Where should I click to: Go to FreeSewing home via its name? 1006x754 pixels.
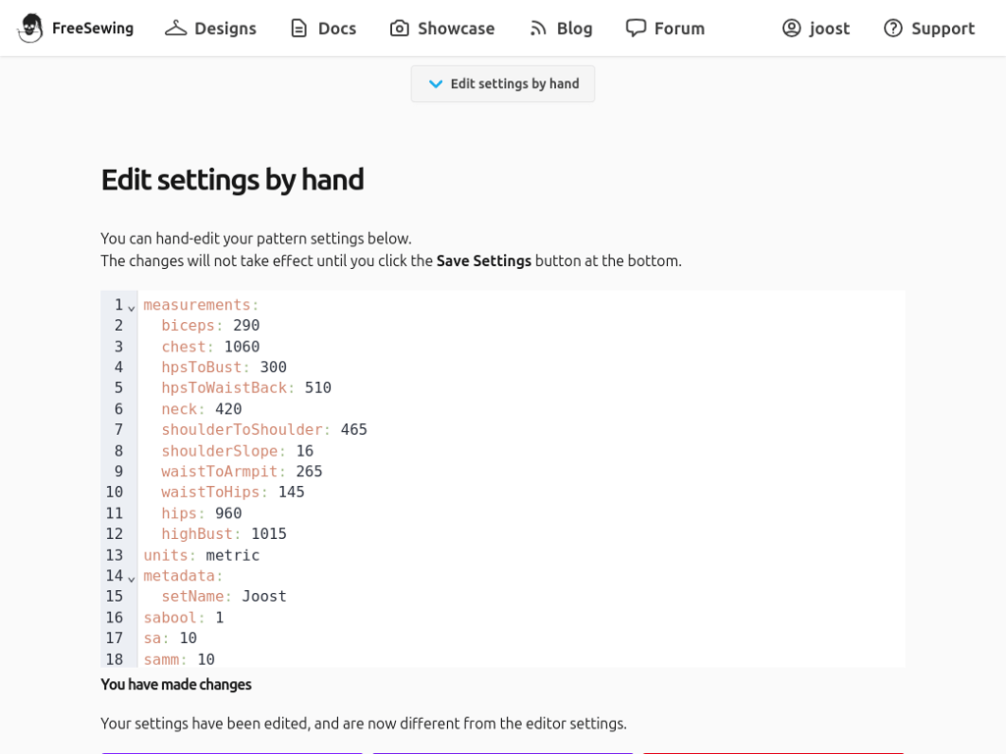pos(93,28)
